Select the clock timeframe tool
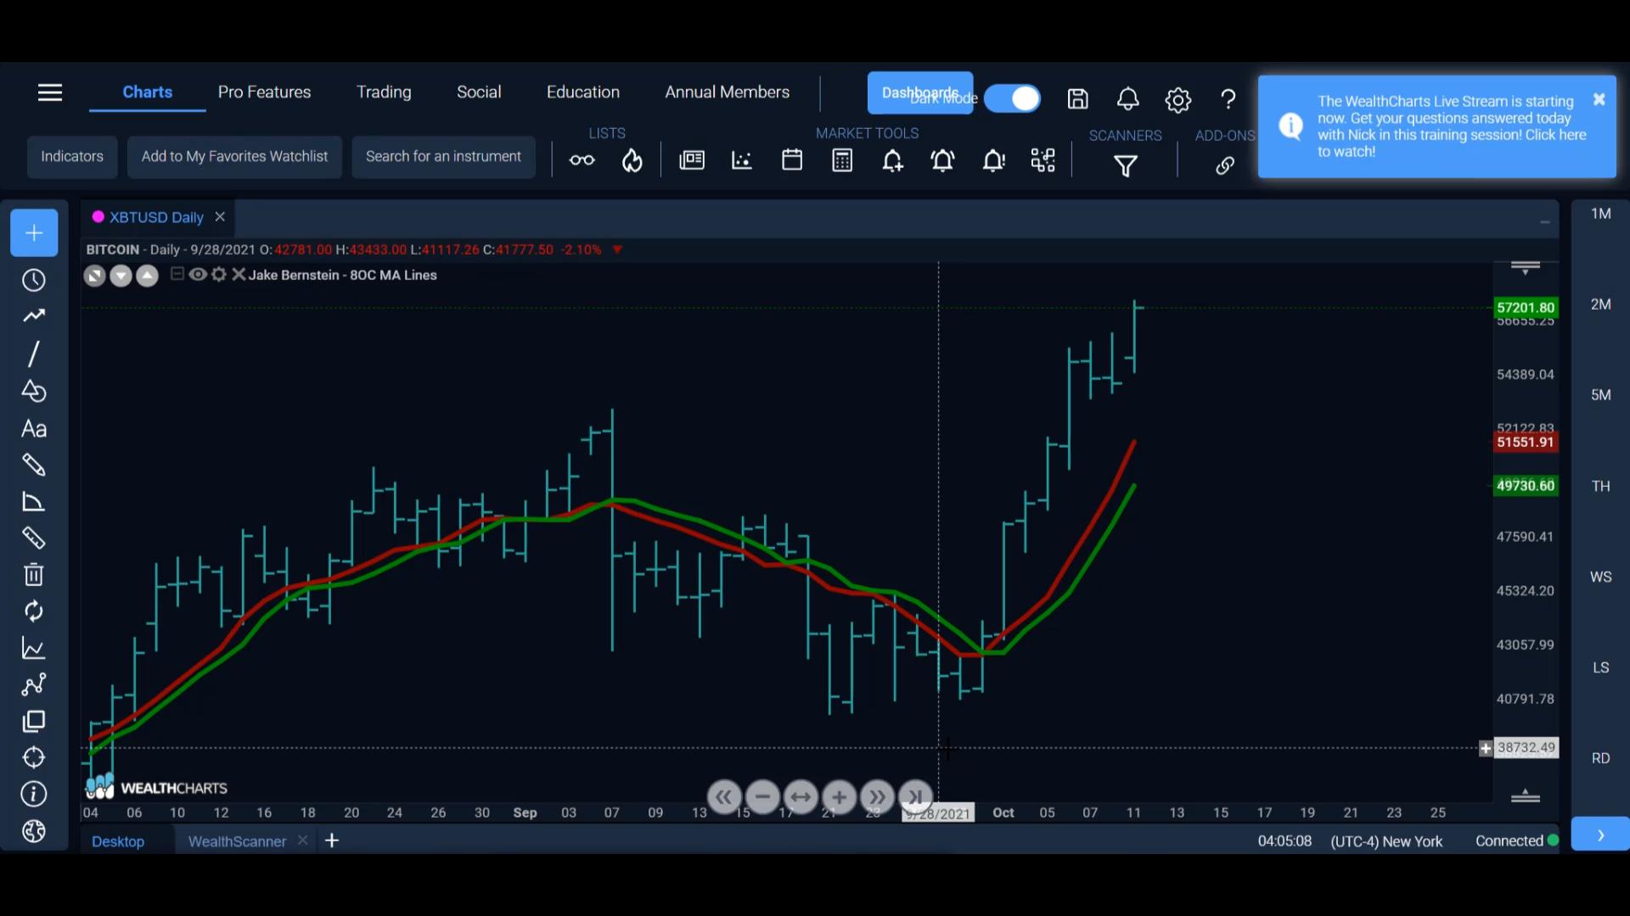1630x916 pixels. click(x=34, y=280)
